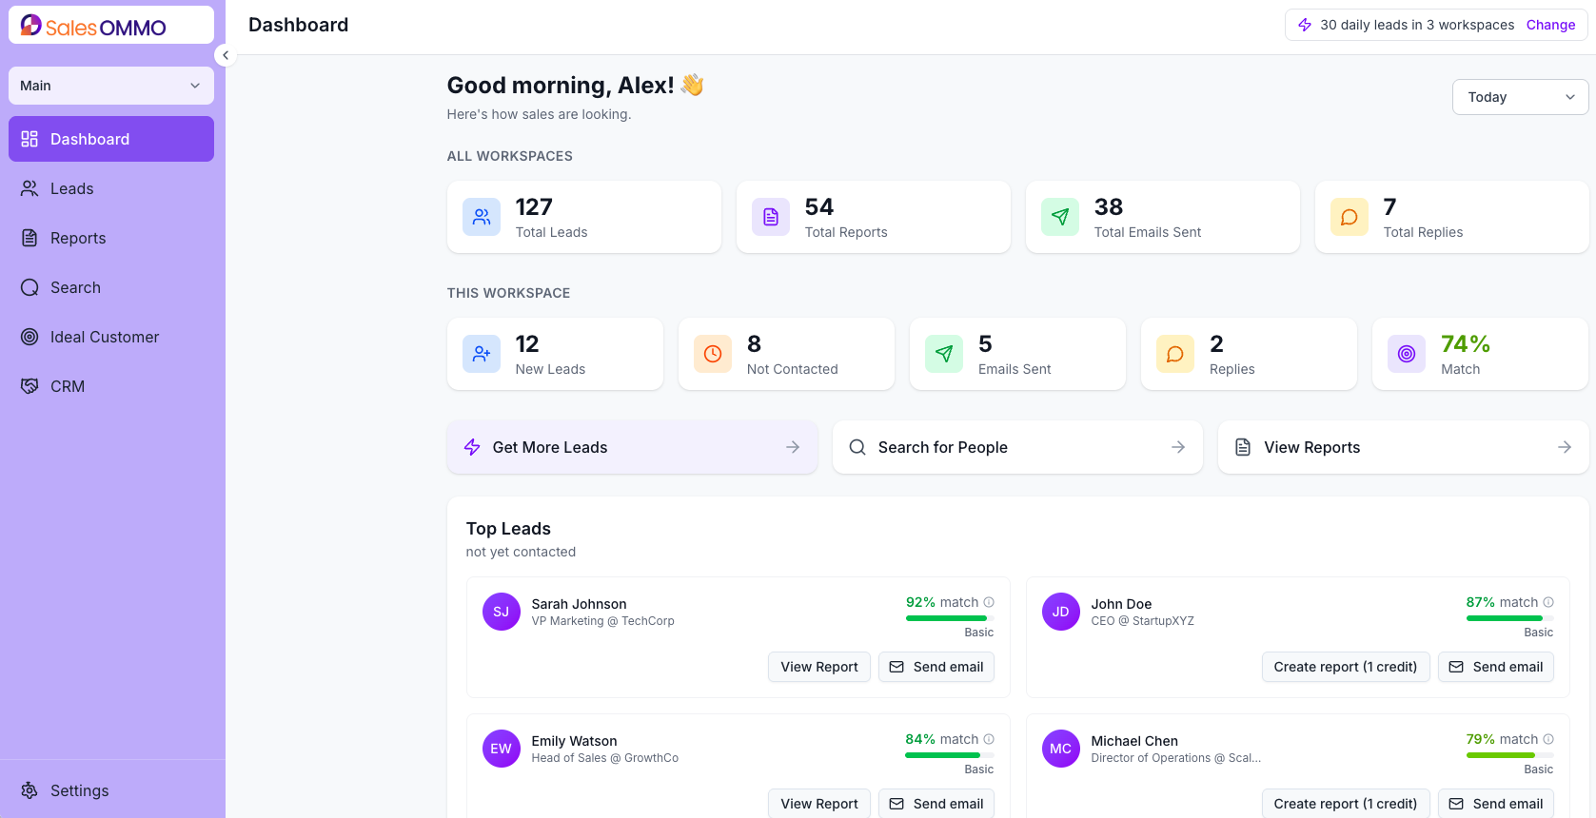View Report for Sarah Johnson
1596x818 pixels.
(x=819, y=667)
